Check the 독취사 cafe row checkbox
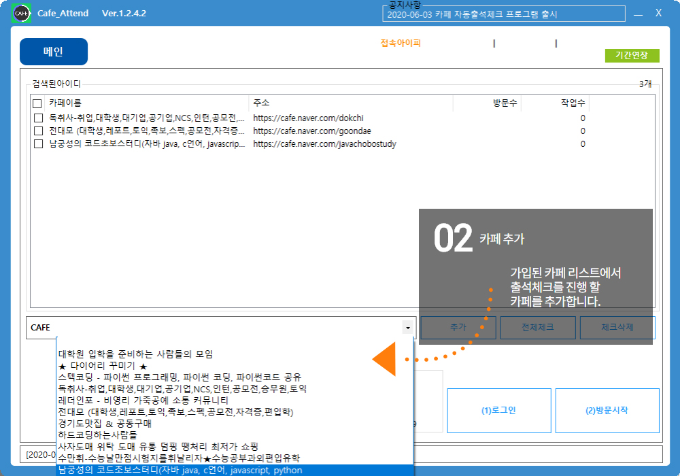Viewport: 680px width, 476px height. click(39, 118)
